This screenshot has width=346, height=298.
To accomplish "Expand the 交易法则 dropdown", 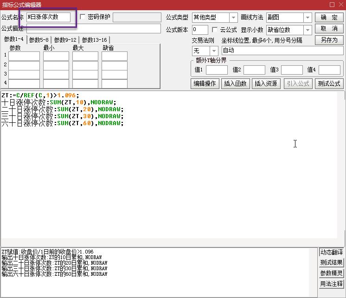I will (x=214, y=51).
